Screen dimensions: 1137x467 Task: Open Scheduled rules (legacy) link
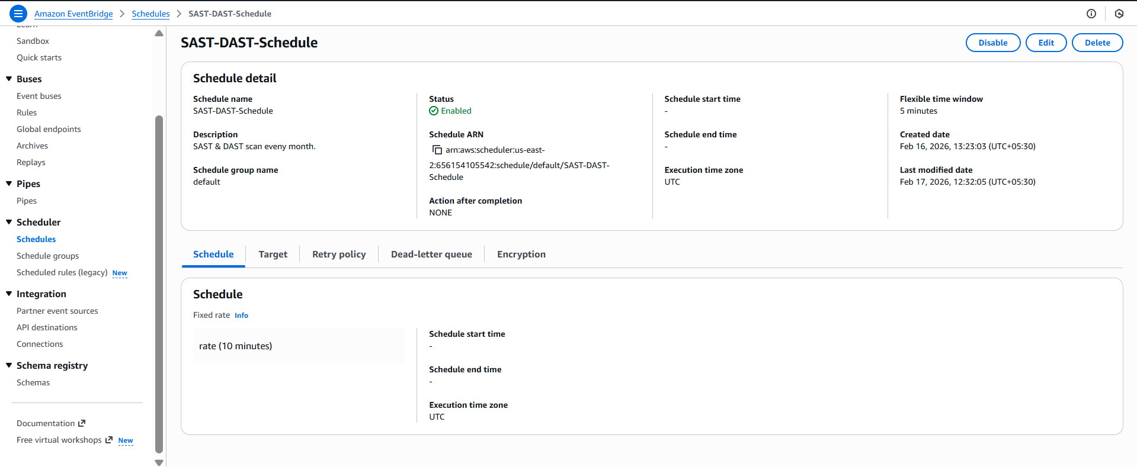[62, 272]
